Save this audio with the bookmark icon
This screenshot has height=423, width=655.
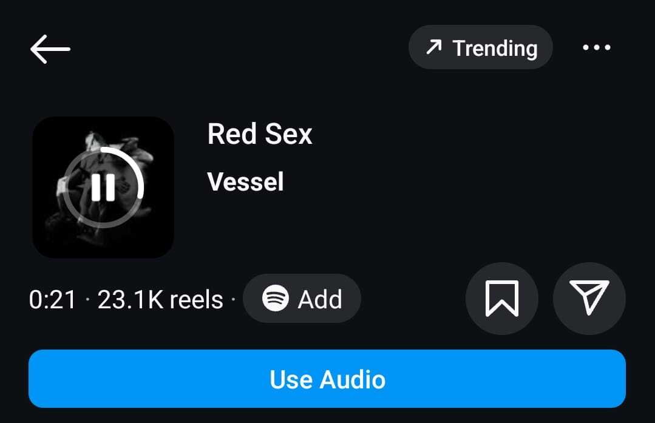point(501,298)
